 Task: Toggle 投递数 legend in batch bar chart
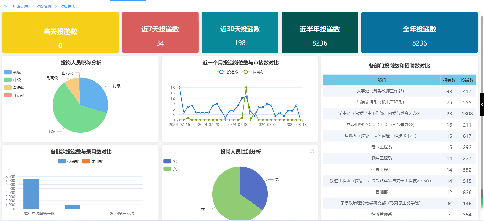(x=68, y=161)
